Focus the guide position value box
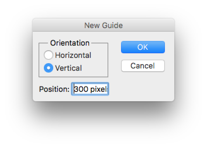The width and height of the screenshot is (207, 148). [90, 89]
